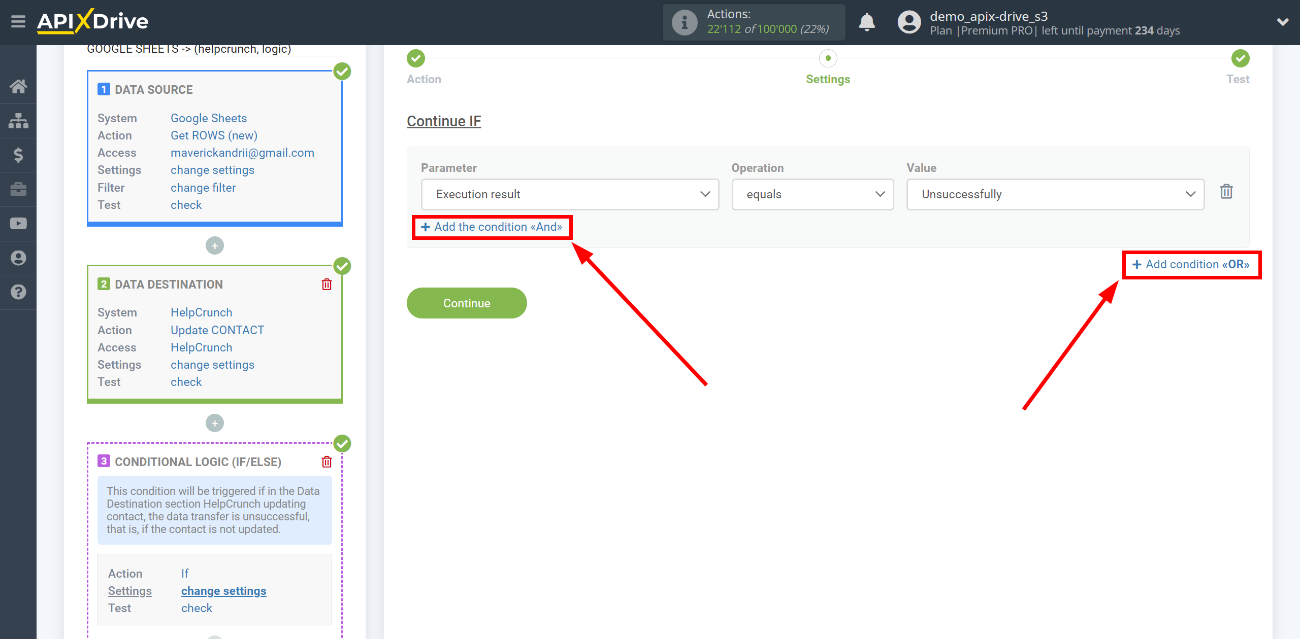Click change settings link in DATA SOURCE
This screenshot has height=639, width=1300.
pos(211,170)
